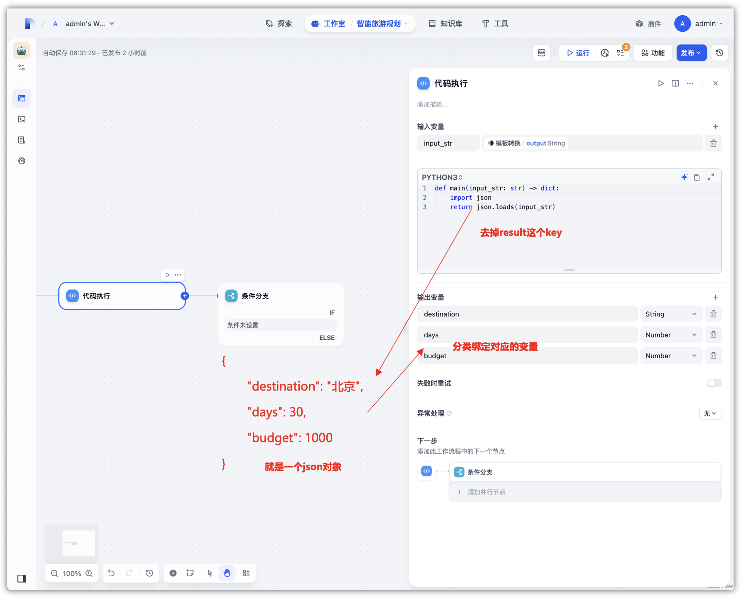This screenshot has height=598, width=740.
Task: Open the 知识库 knowledge base tab
Action: (446, 23)
